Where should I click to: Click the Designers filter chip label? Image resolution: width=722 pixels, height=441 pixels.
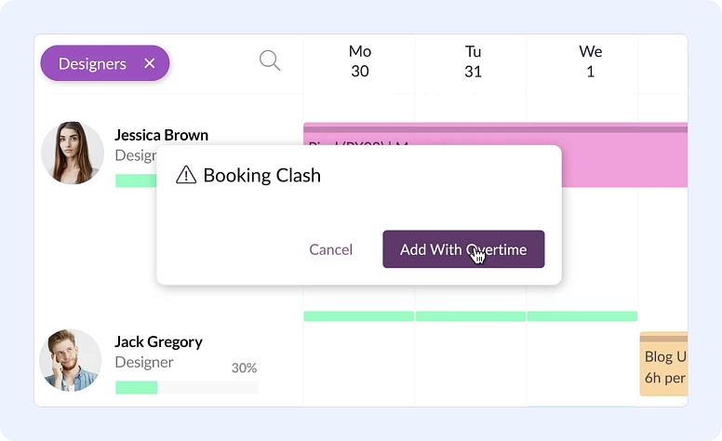92,63
